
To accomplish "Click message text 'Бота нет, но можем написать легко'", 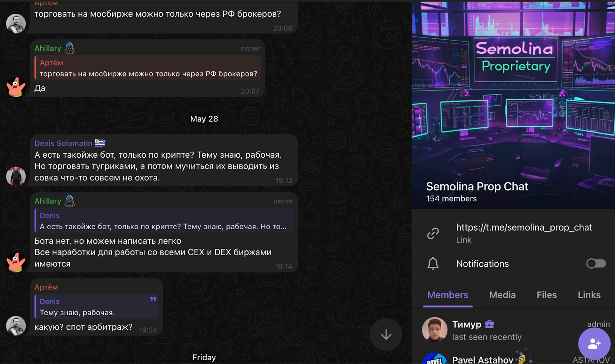I will pos(108,241).
